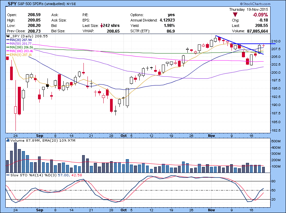The height and width of the screenshot is (213, 286).
Task: Click the Volume 87.89M panel label
Action: [x=25, y=140]
